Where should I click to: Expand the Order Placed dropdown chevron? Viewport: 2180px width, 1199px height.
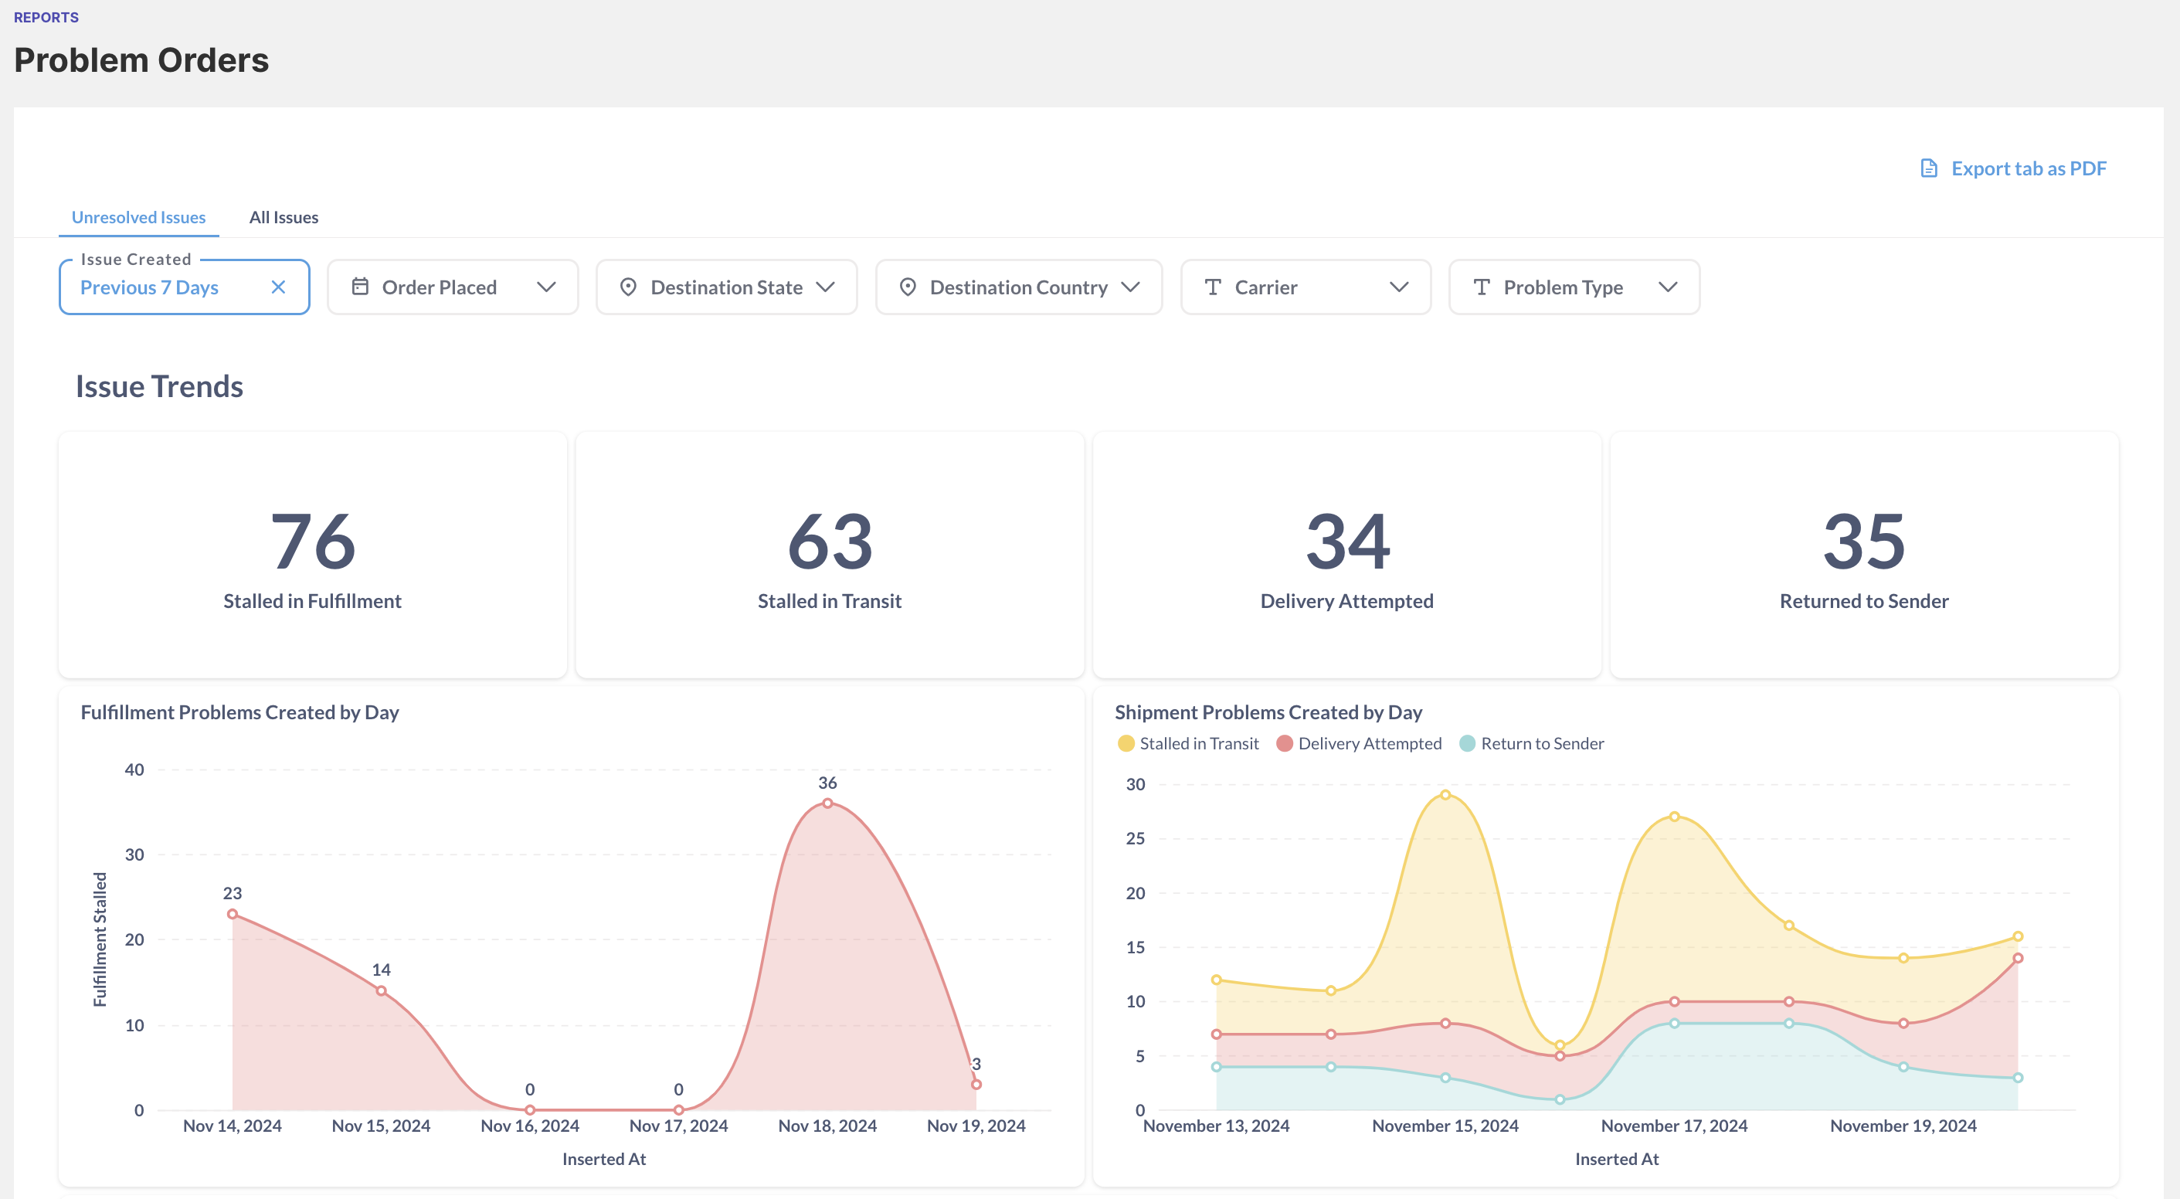547,287
